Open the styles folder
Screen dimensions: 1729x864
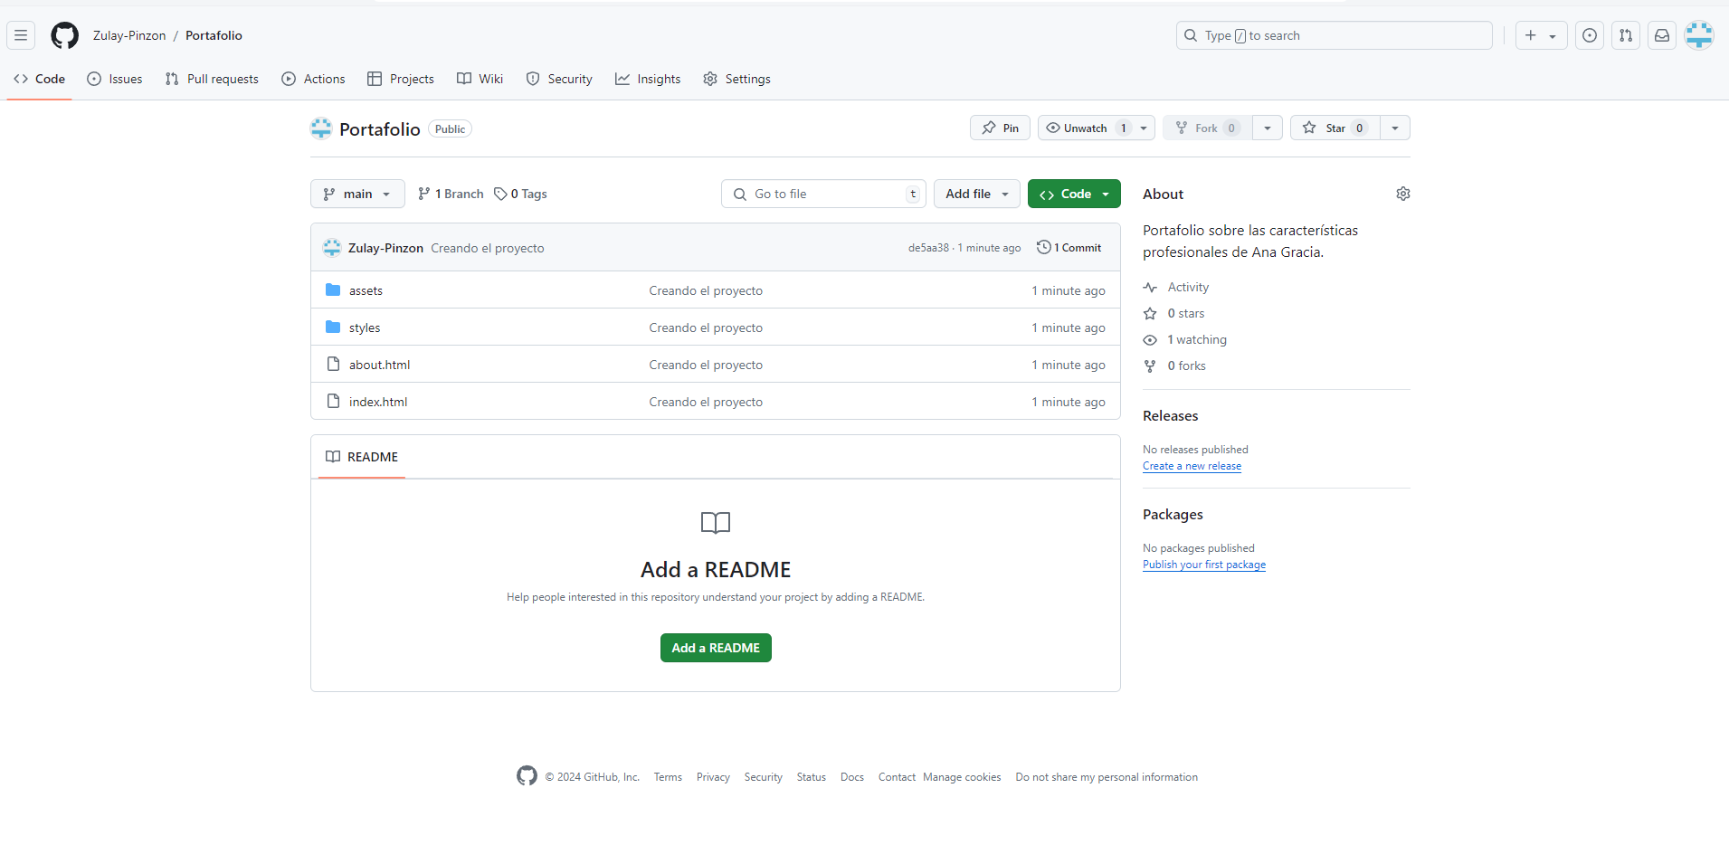click(x=365, y=328)
